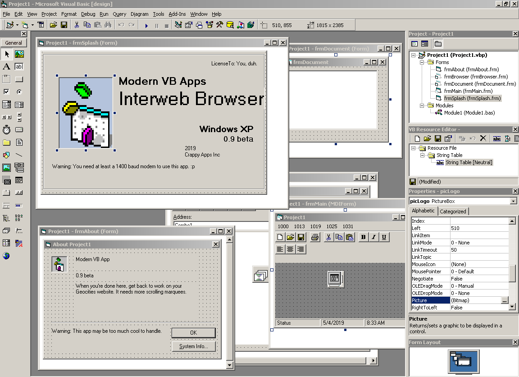The height and width of the screenshot is (377, 519).
Task: Click the Left property value field showing 510
Action: point(479,228)
